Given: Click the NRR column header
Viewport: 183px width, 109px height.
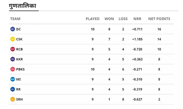Looking at the screenshot, I should coord(137,19).
